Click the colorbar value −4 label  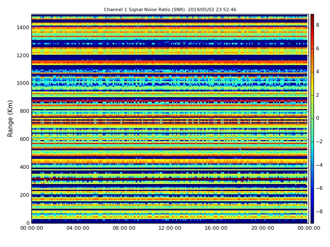pyautogui.click(x=319, y=165)
